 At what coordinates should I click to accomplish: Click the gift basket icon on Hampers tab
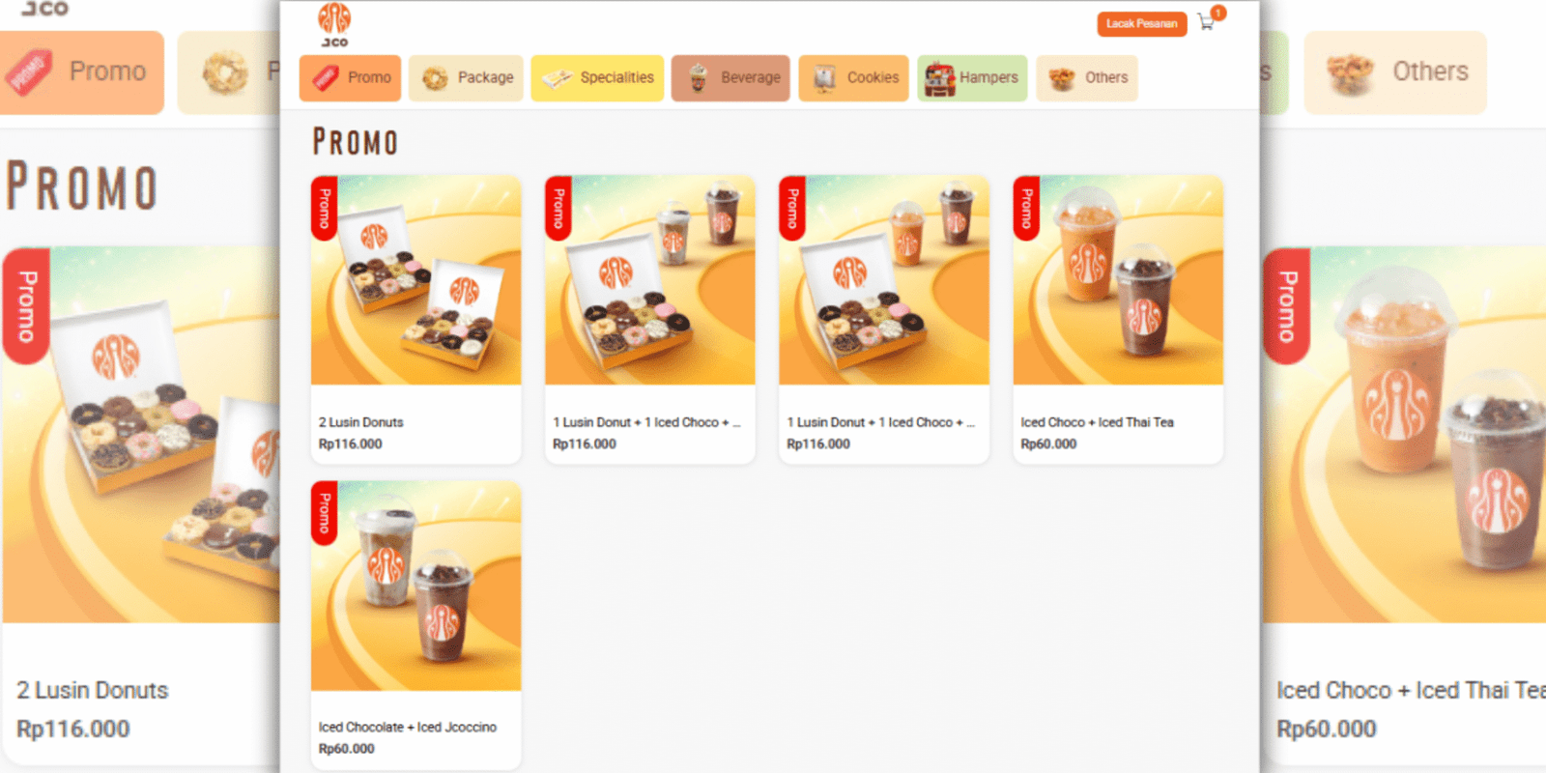(x=939, y=78)
